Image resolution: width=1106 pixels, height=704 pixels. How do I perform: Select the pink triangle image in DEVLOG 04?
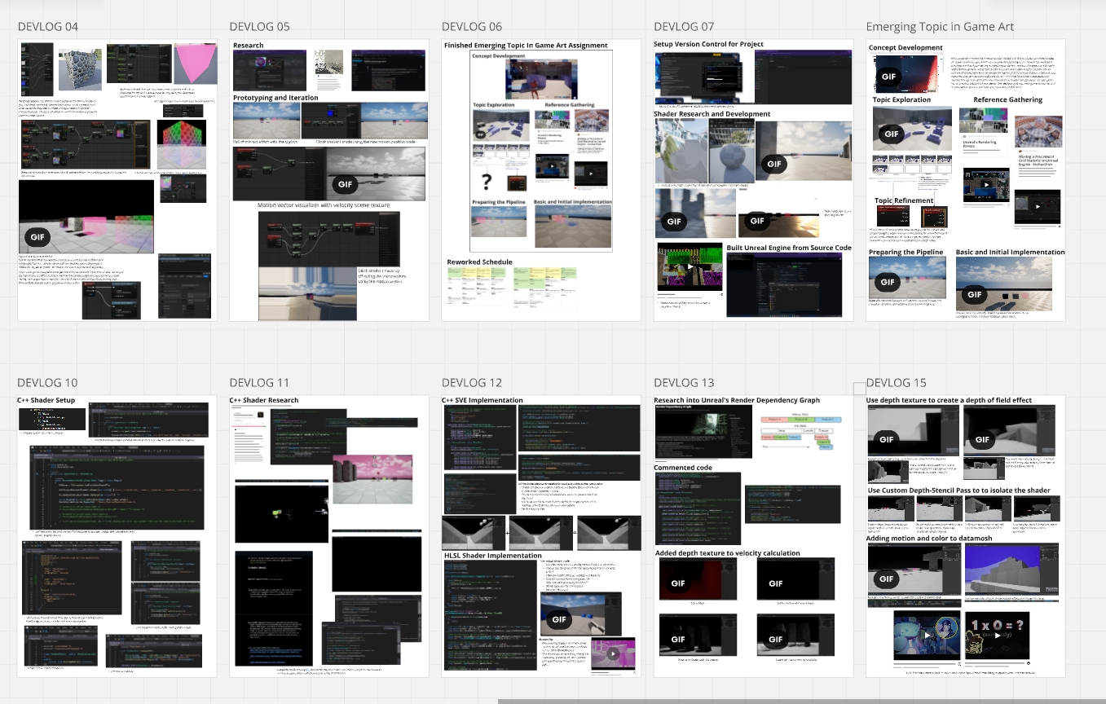coord(195,63)
